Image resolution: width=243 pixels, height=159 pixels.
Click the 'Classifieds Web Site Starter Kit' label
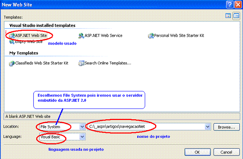42,63
